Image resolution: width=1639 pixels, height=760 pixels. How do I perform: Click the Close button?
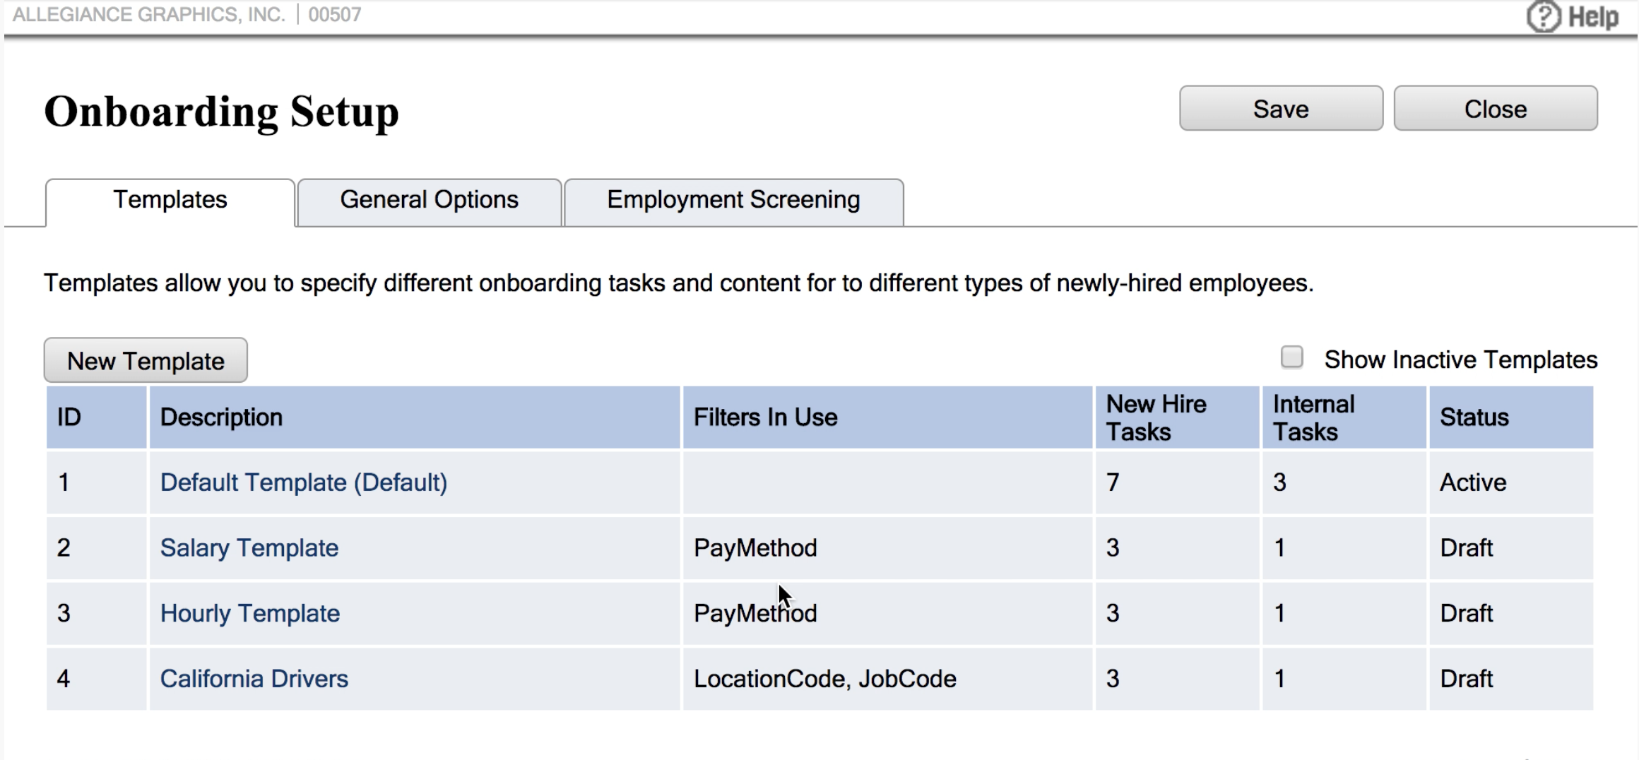click(1495, 109)
